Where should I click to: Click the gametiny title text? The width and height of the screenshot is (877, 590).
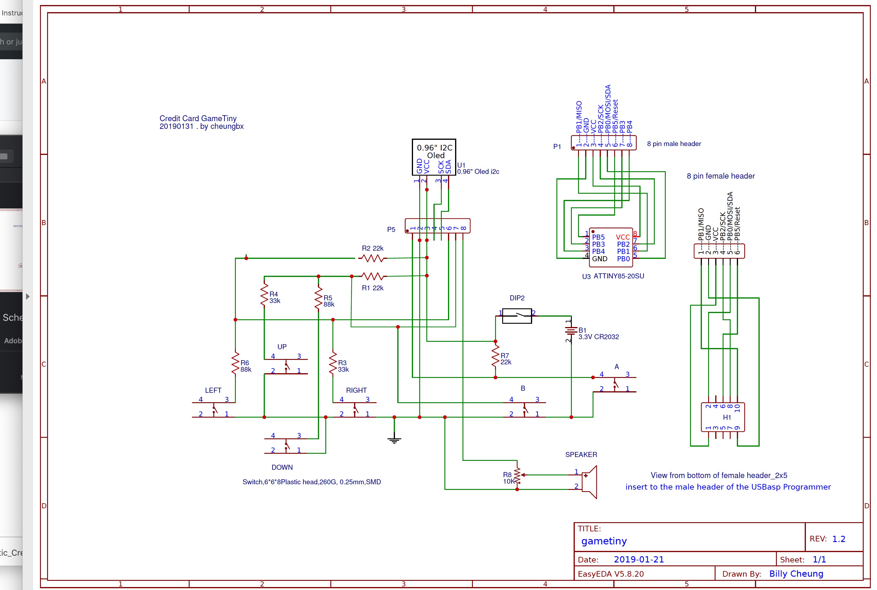[x=604, y=541]
